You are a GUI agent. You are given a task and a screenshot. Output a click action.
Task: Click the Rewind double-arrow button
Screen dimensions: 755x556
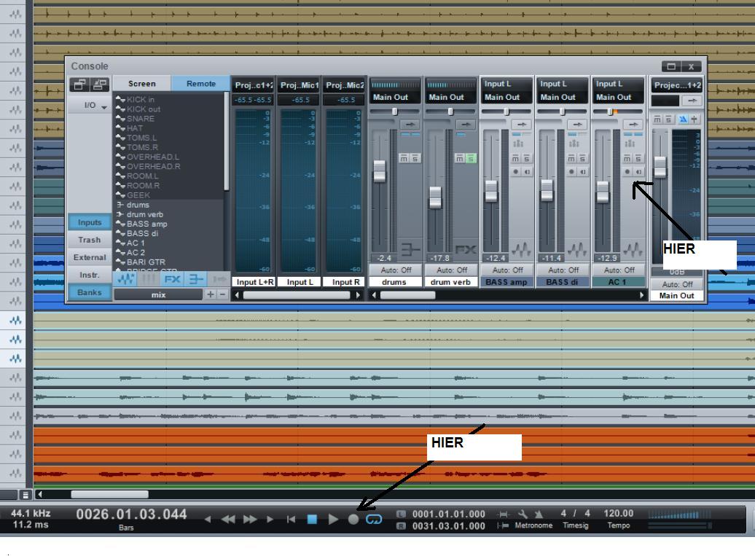click(228, 519)
